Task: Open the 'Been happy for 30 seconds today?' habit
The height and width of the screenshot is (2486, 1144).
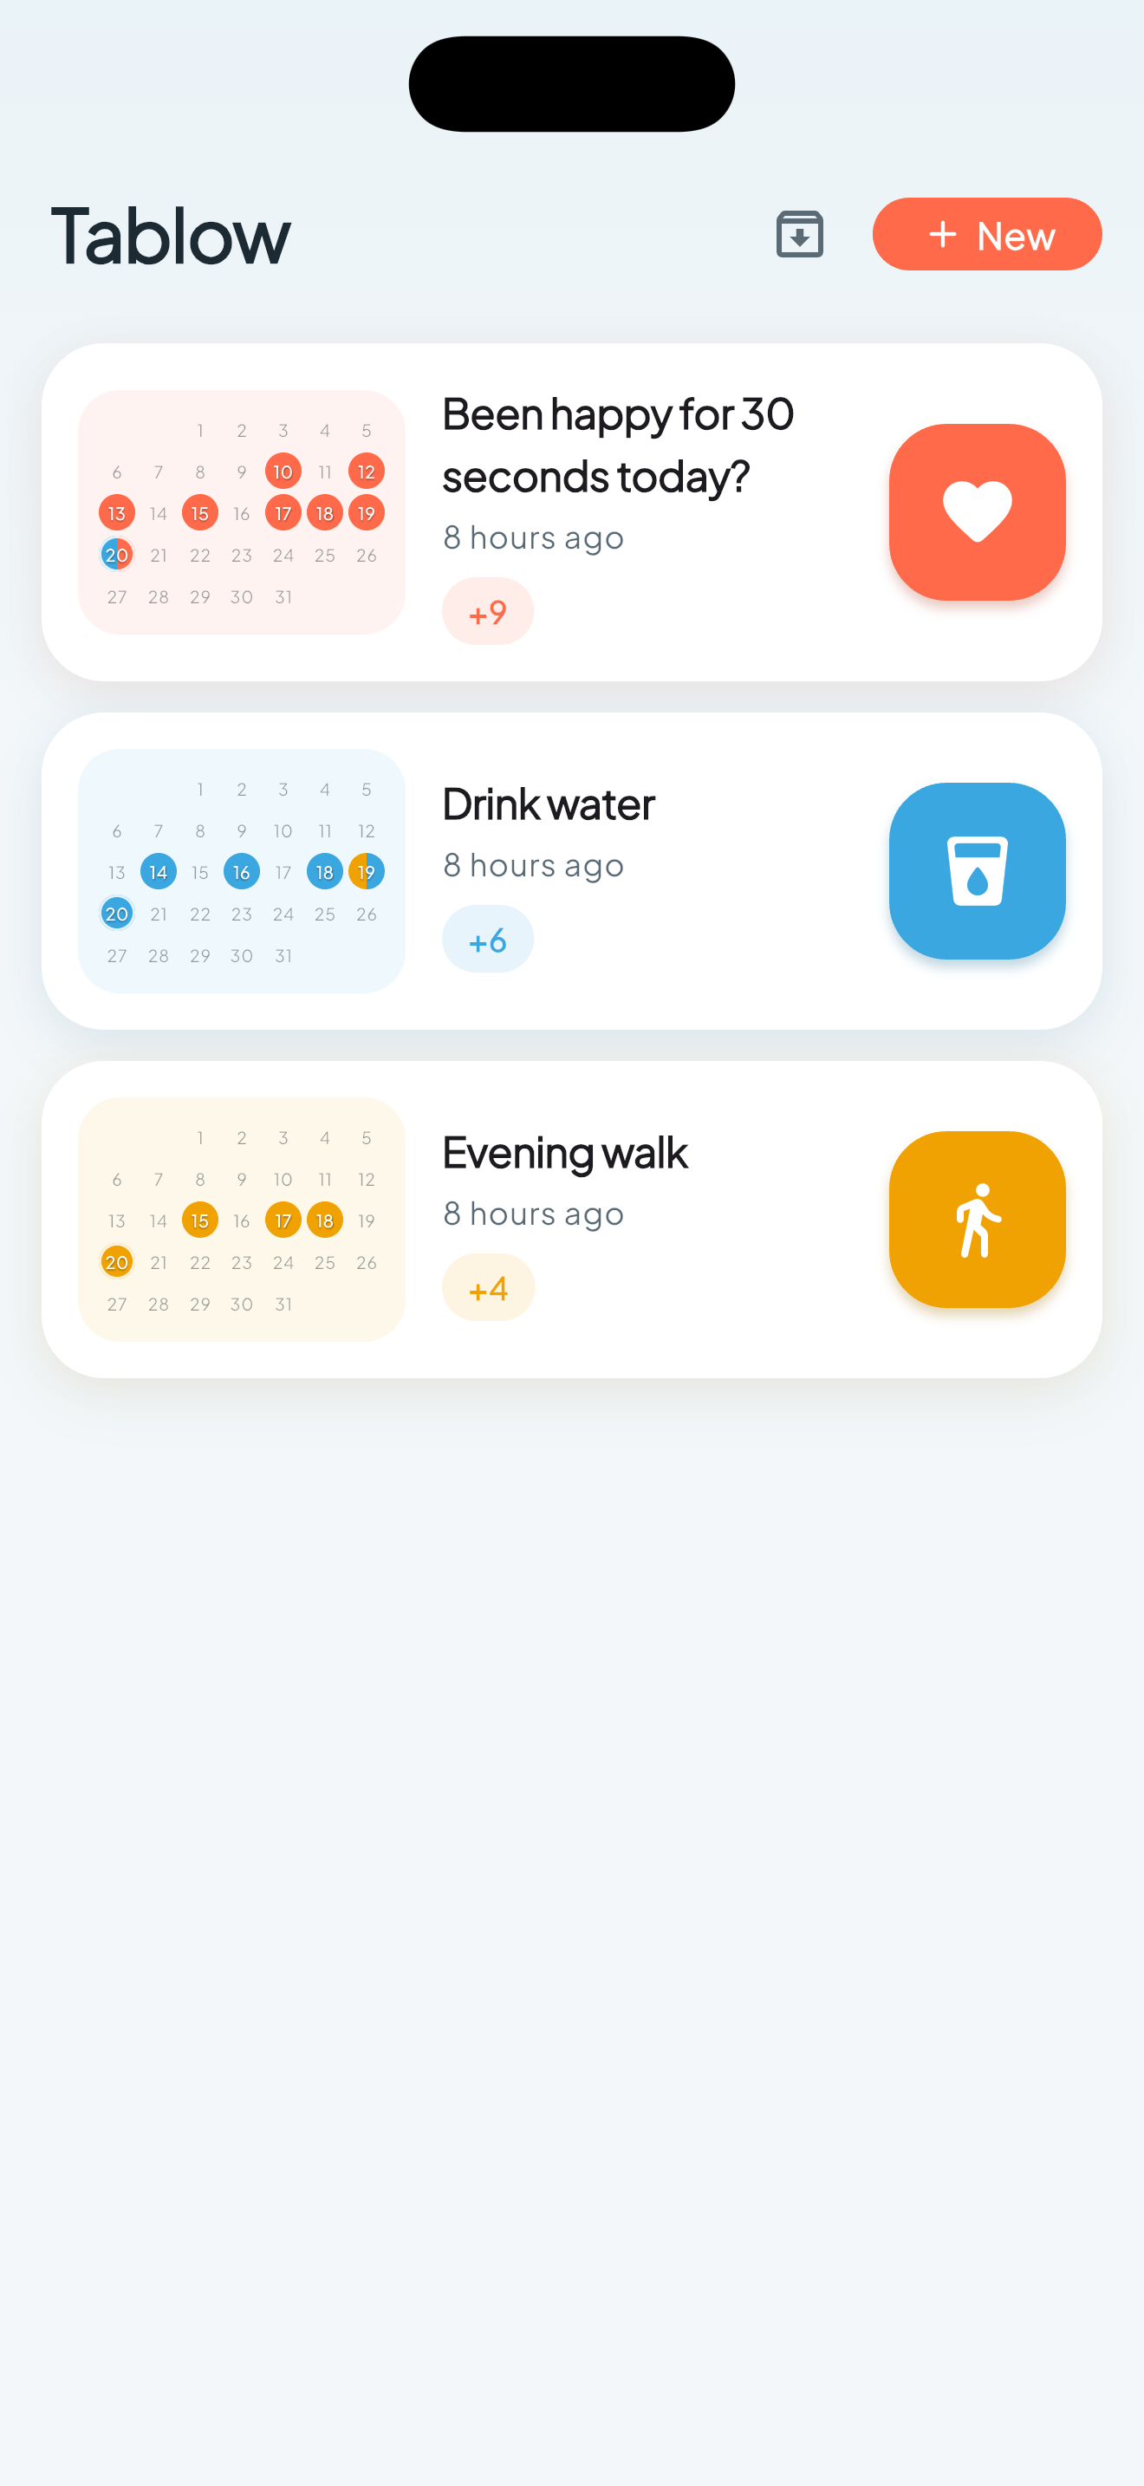Action: [x=618, y=445]
